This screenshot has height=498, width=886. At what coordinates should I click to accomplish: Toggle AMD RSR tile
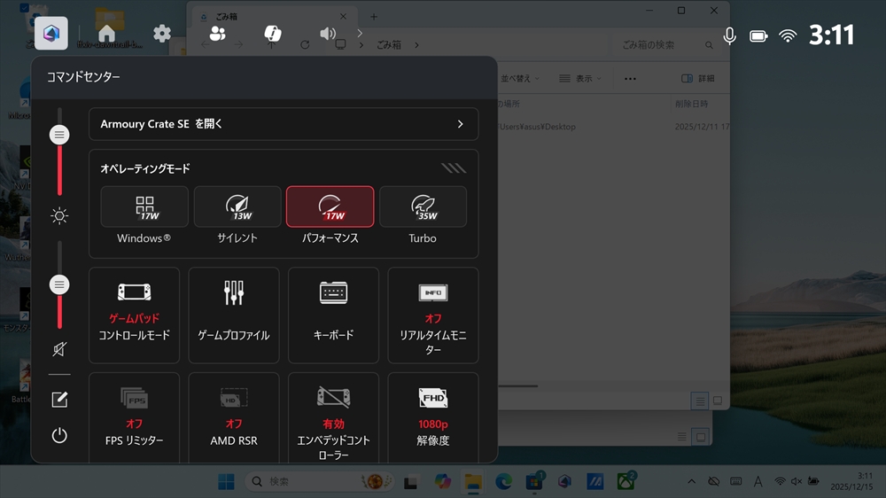[234, 418]
